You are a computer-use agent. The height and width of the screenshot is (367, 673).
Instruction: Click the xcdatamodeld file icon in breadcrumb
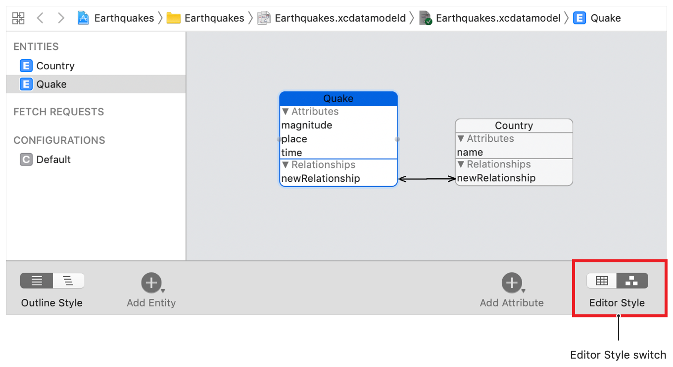264,18
